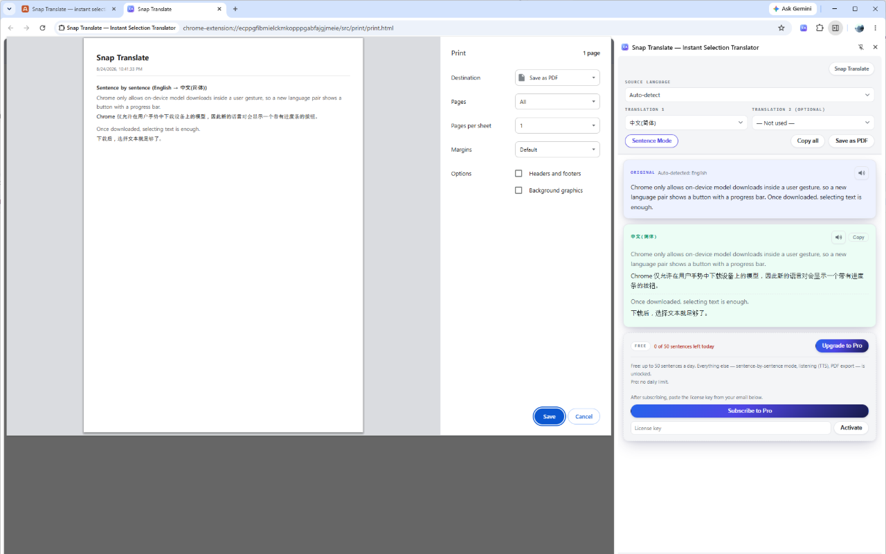Image resolution: width=886 pixels, height=554 pixels.
Task: Open the Translation 2 optional dropdown
Action: coord(813,123)
